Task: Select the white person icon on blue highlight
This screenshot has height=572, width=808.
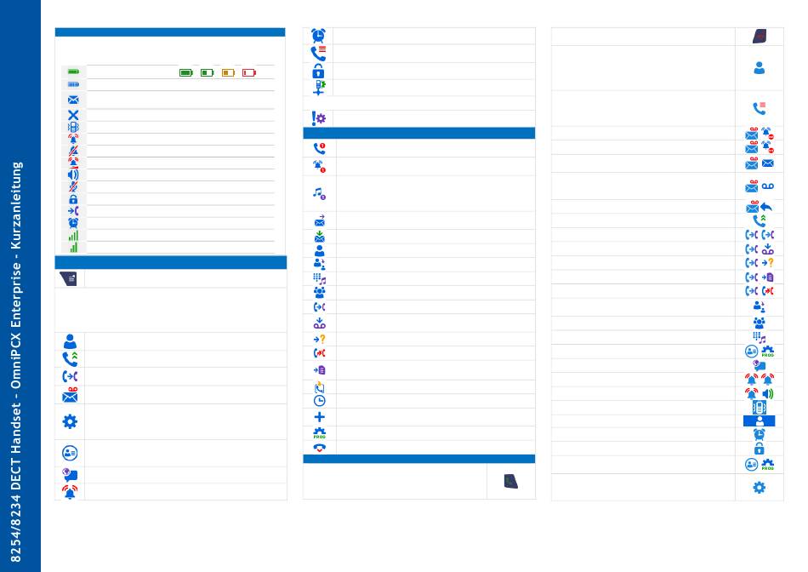Action: pyautogui.click(x=759, y=420)
